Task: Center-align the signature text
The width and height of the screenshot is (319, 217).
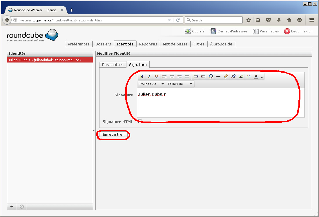Action: pyautogui.click(x=172, y=77)
